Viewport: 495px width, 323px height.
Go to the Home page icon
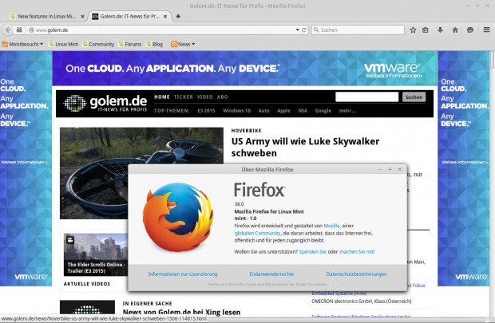point(455,30)
